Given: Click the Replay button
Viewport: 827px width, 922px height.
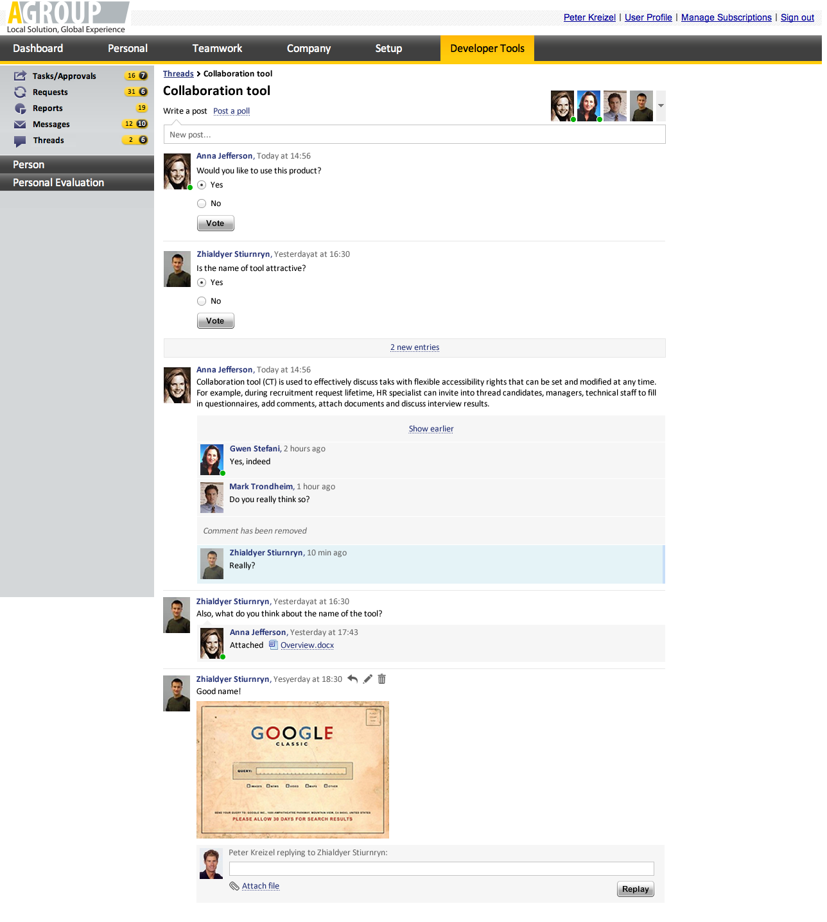Looking at the screenshot, I should pyautogui.click(x=635, y=889).
